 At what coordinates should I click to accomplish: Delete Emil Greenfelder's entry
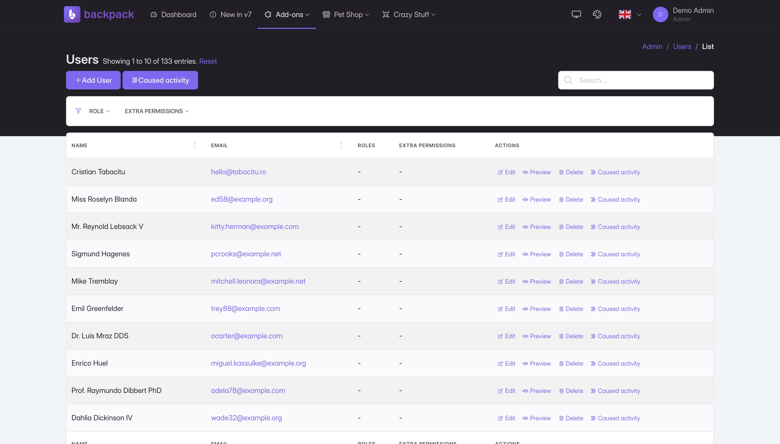click(x=571, y=309)
